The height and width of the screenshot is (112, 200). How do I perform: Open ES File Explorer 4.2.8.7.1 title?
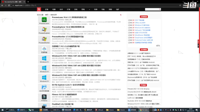(68, 85)
